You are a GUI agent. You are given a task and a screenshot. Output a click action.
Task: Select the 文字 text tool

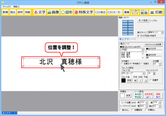coord(39,12)
